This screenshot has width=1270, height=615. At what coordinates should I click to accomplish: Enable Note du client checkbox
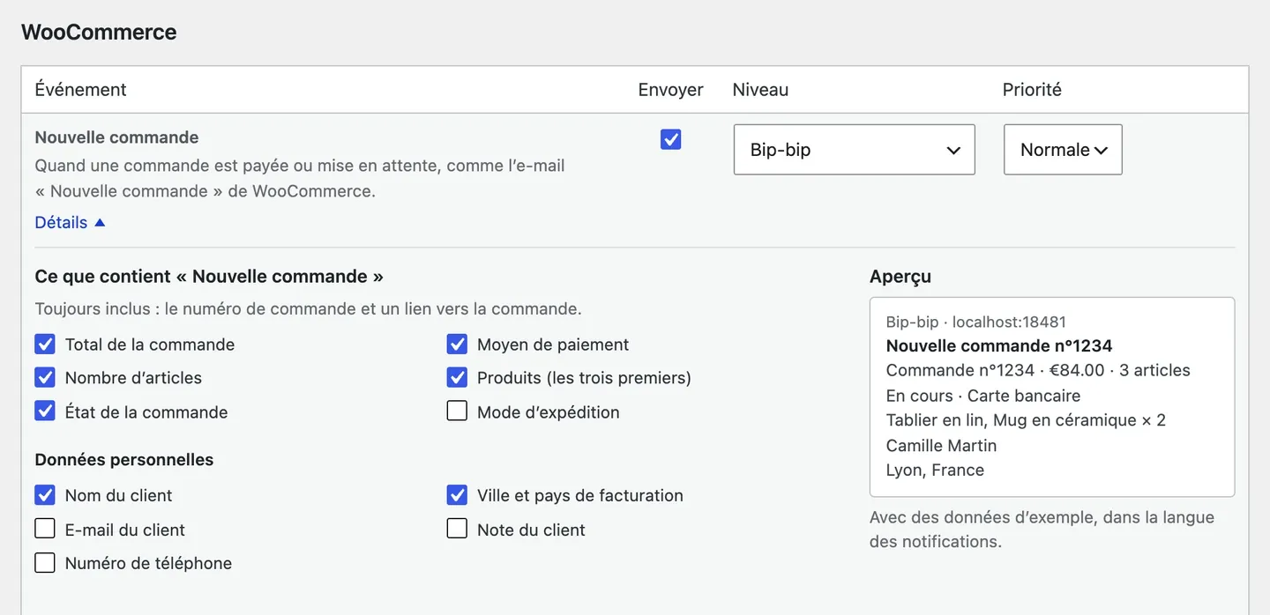click(x=457, y=529)
